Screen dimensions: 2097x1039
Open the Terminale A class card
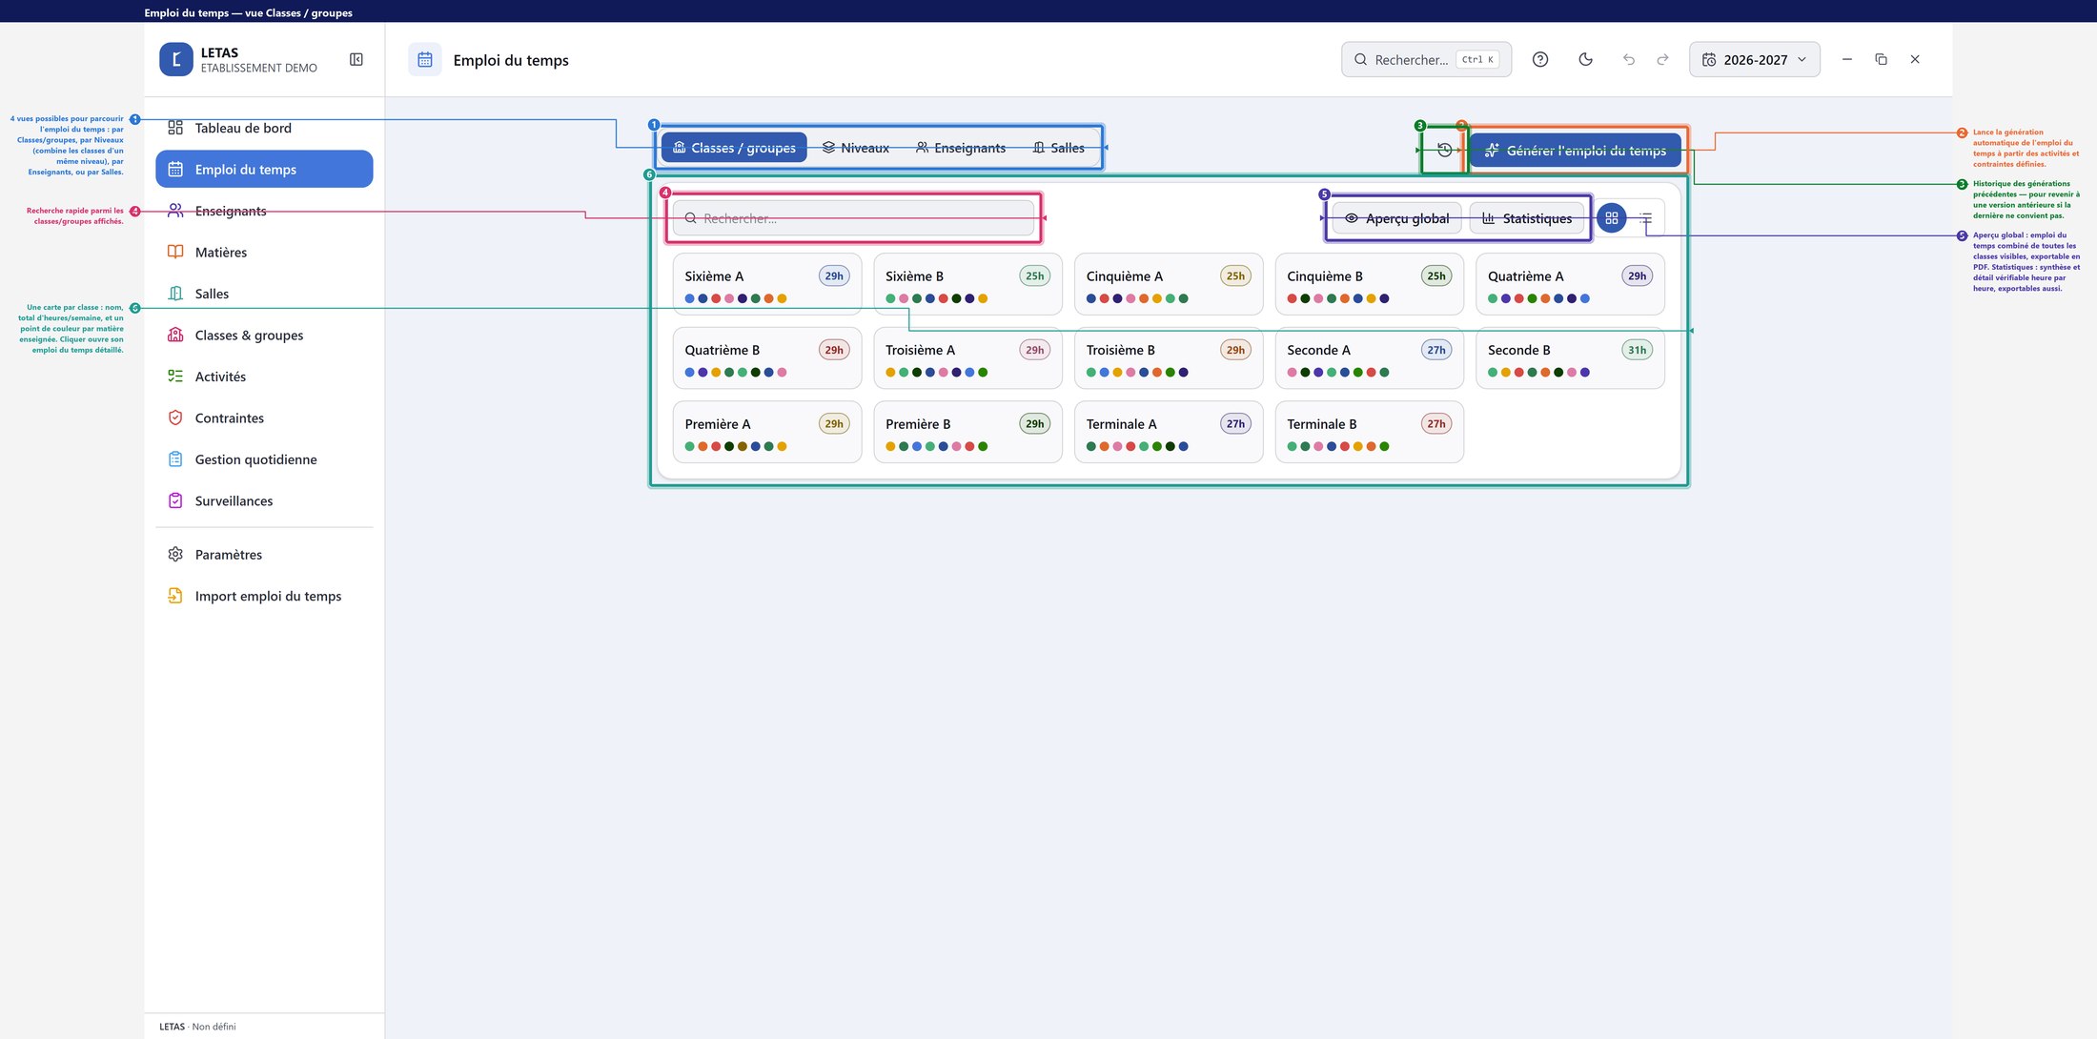1169,432
